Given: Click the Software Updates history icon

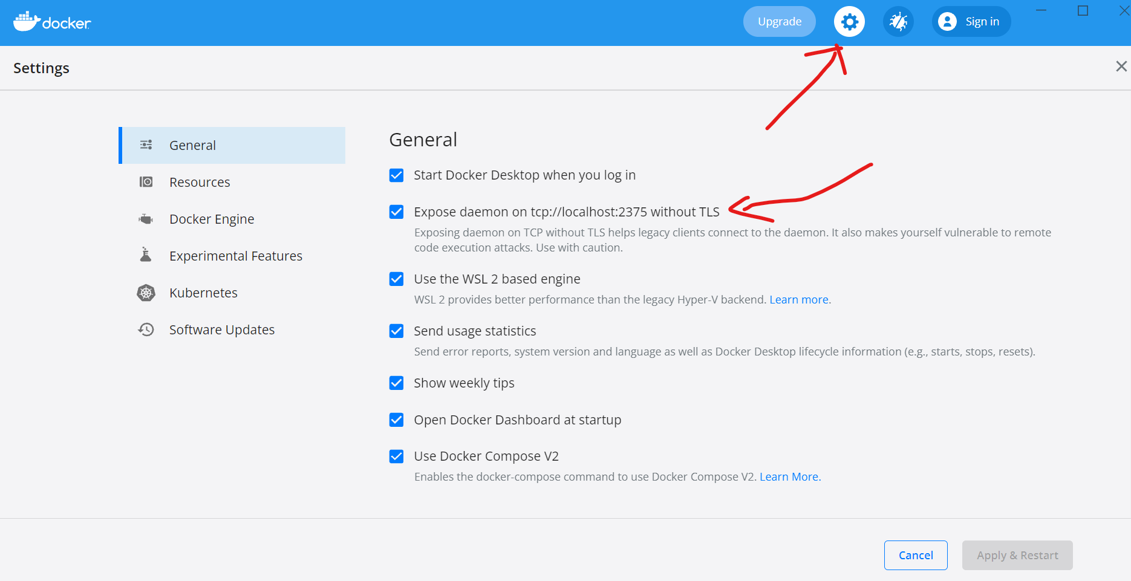Looking at the screenshot, I should pos(146,329).
